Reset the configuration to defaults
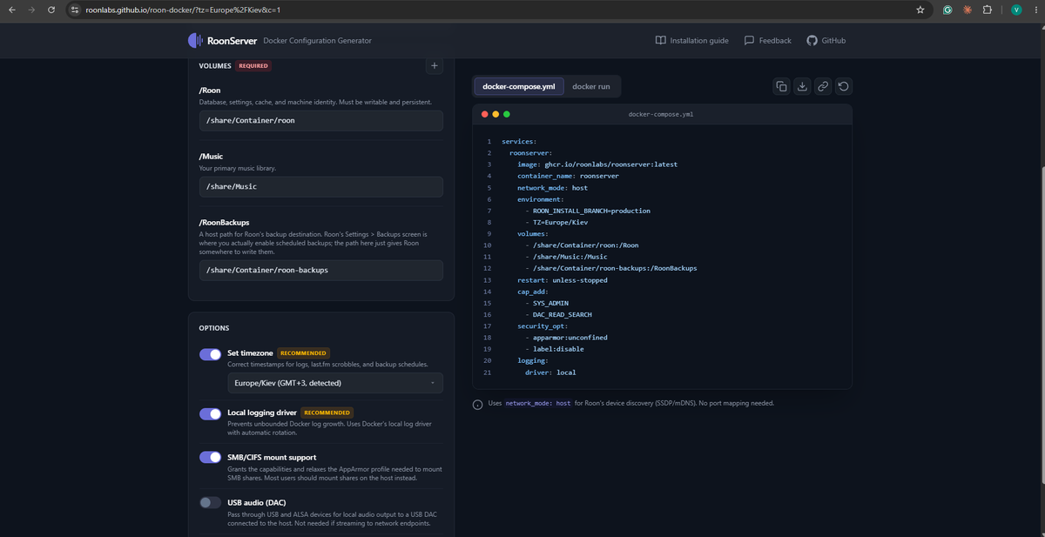This screenshot has width=1045, height=537. click(844, 86)
